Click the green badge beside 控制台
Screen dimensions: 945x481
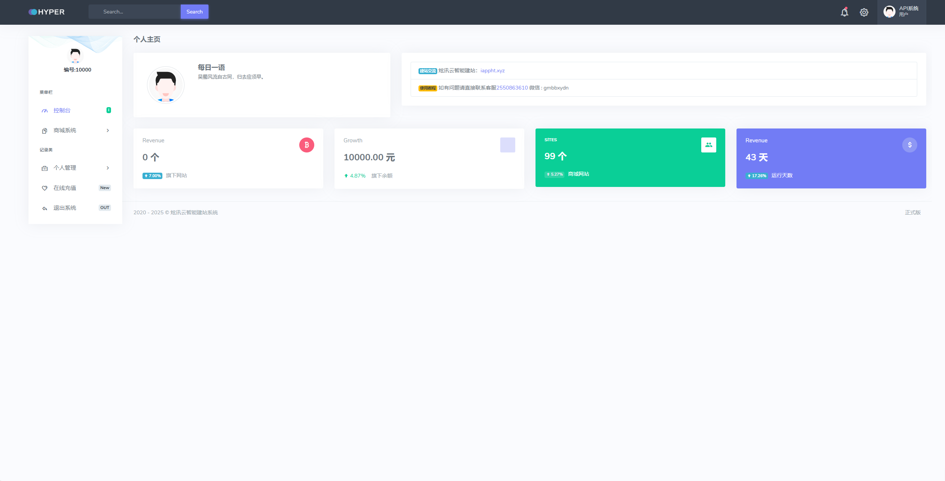coord(109,110)
